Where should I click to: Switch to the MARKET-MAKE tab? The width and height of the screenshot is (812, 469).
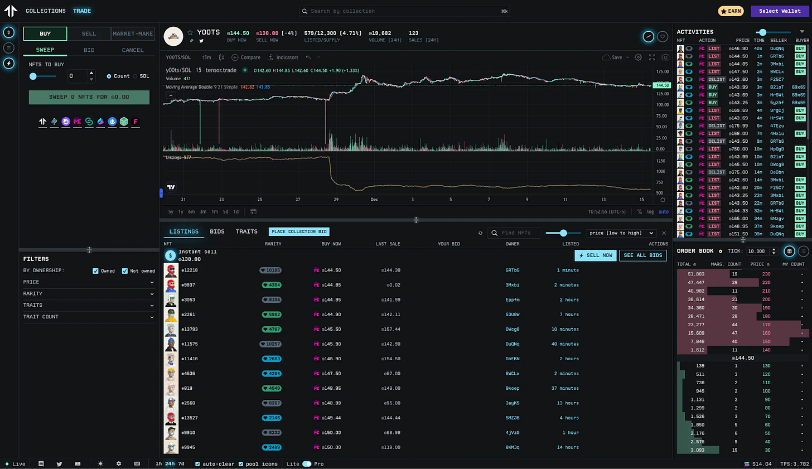tap(133, 34)
